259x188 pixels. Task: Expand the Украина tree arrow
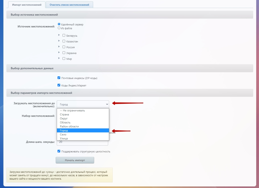point(59,53)
